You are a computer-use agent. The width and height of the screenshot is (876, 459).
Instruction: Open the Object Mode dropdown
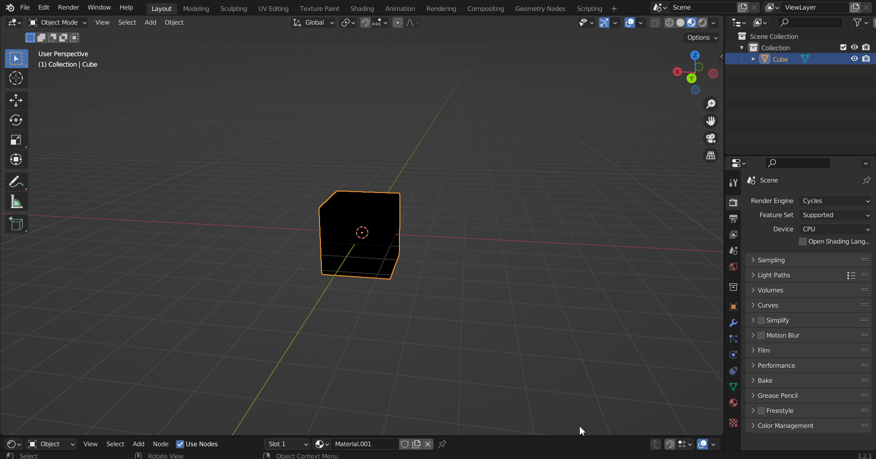point(58,23)
